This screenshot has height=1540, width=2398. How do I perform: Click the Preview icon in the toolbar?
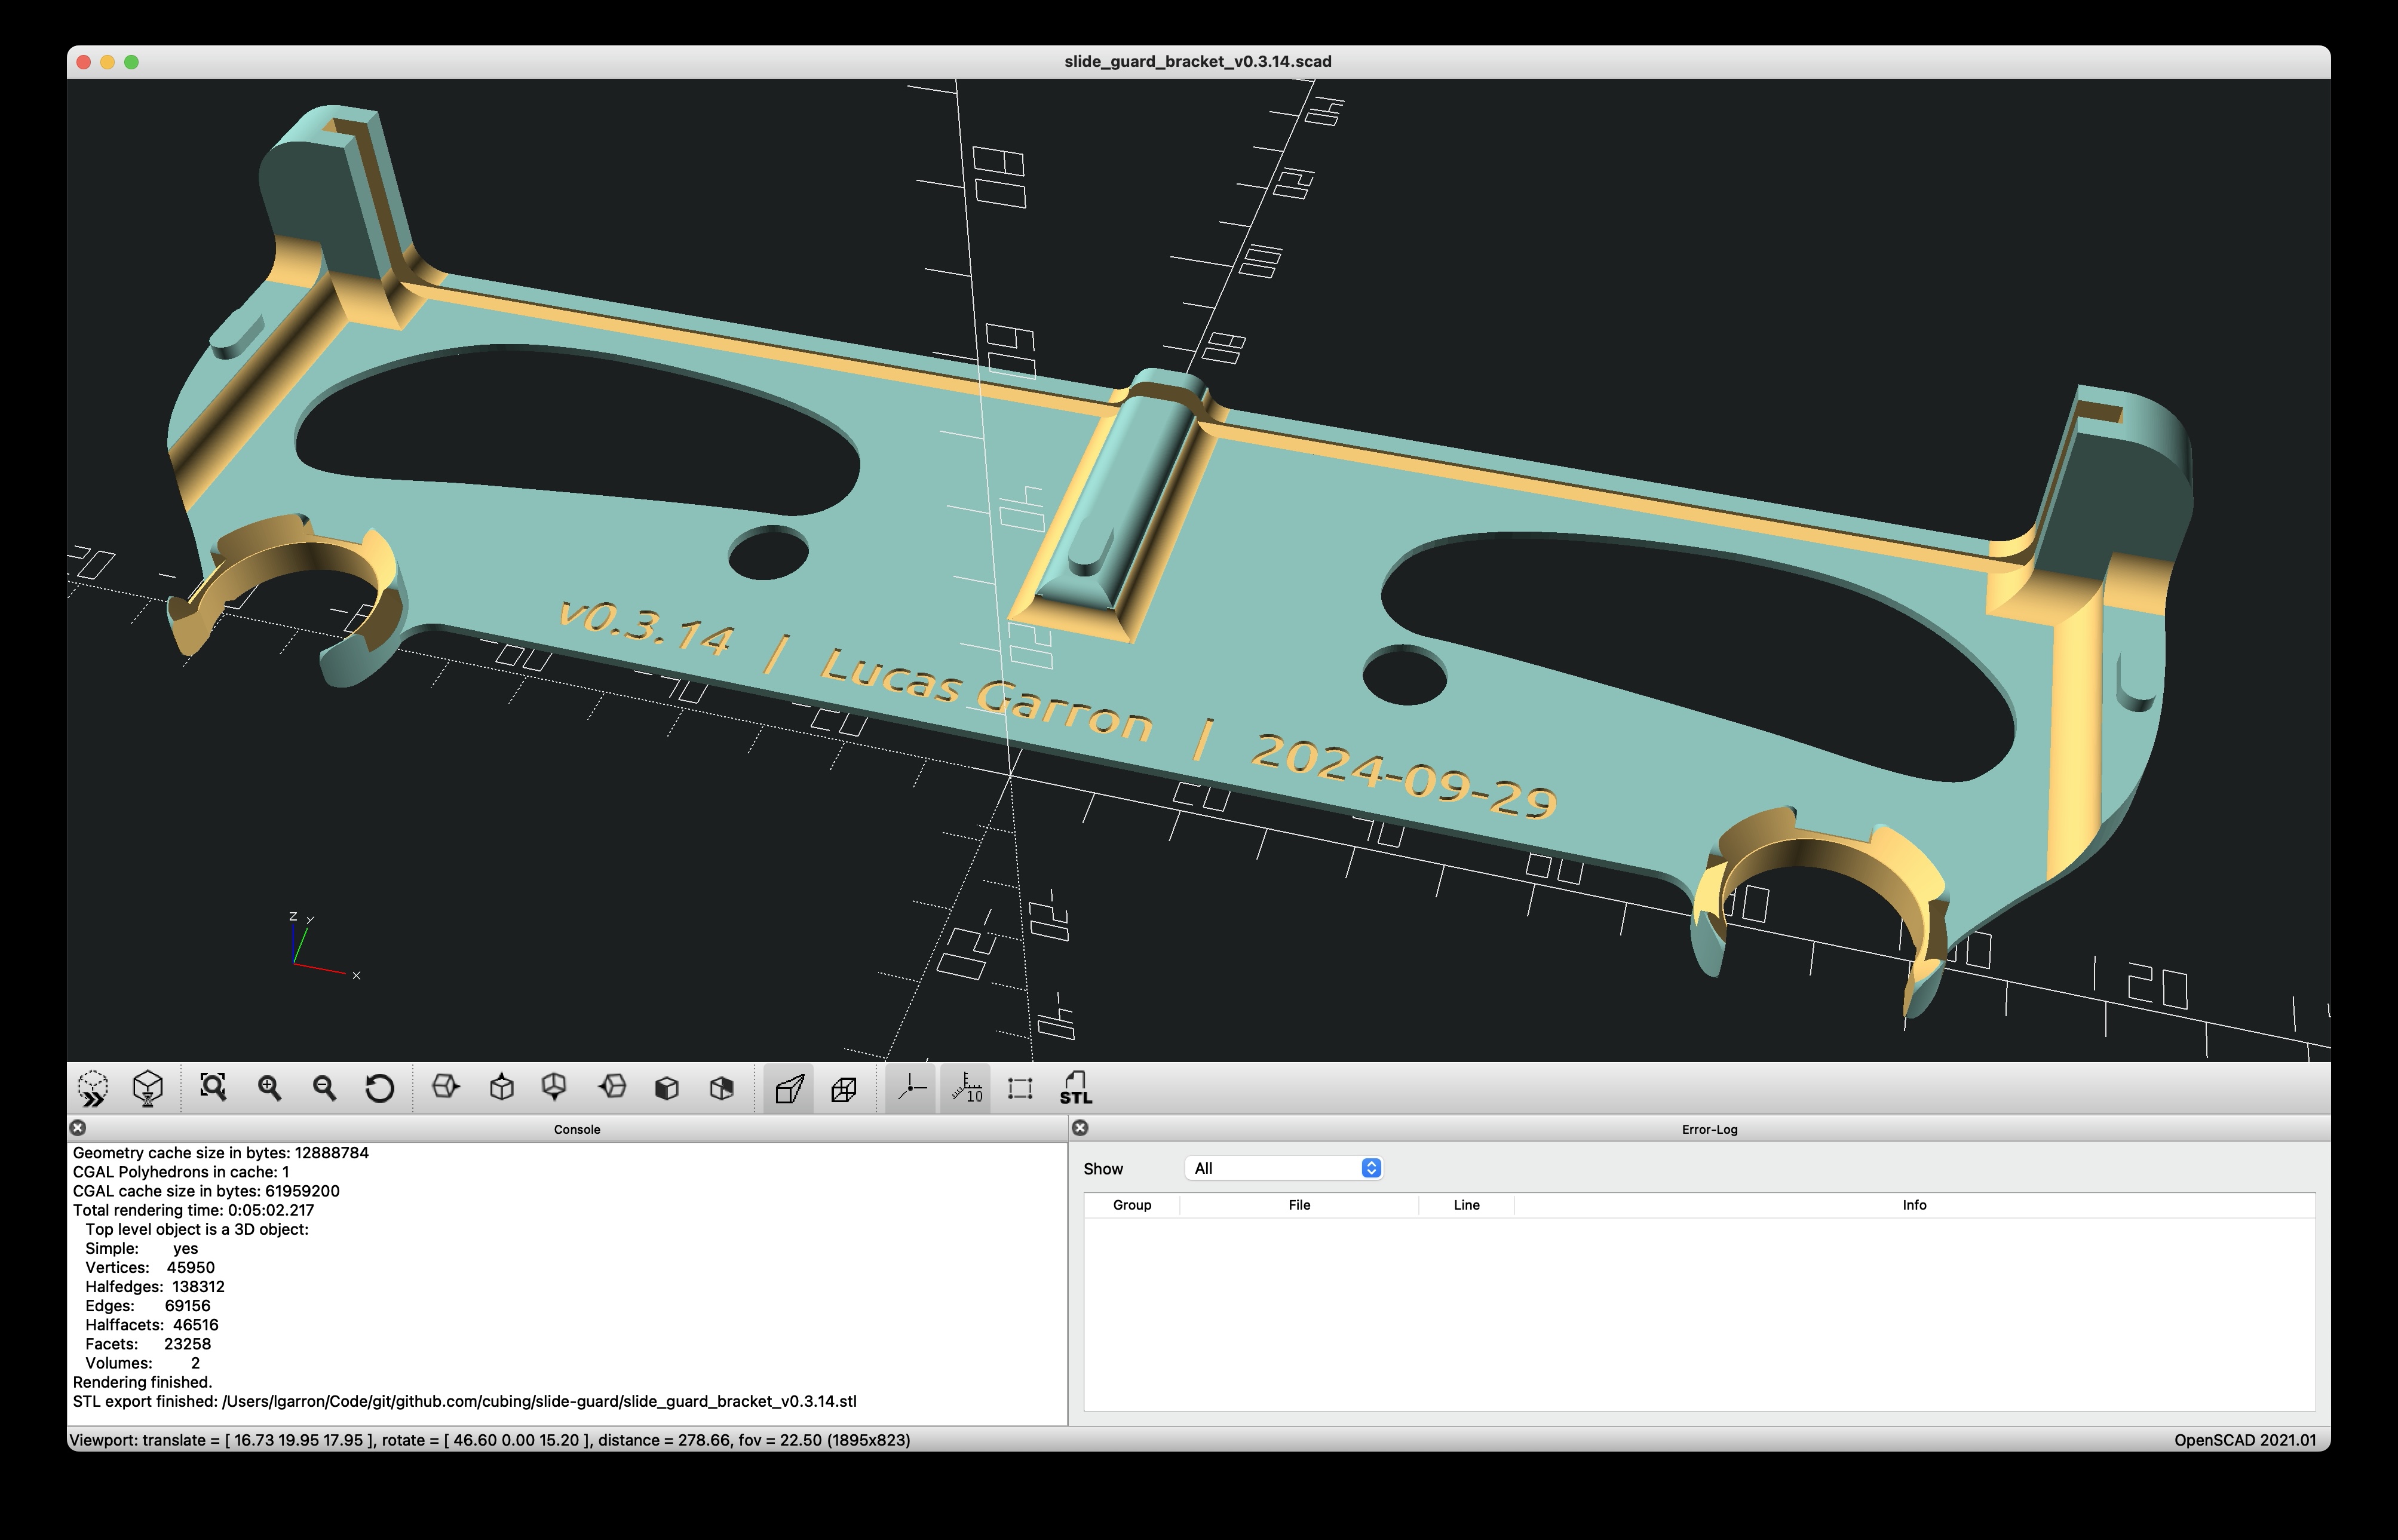point(93,1088)
